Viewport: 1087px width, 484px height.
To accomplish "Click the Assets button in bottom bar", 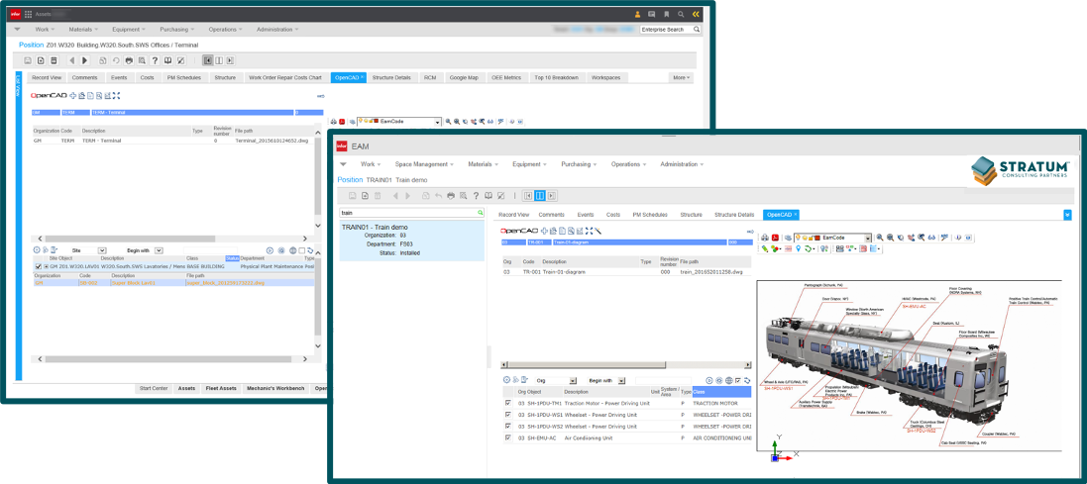I will pyautogui.click(x=186, y=388).
